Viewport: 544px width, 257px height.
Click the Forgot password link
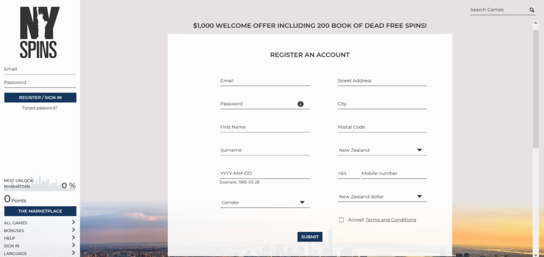click(x=40, y=107)
